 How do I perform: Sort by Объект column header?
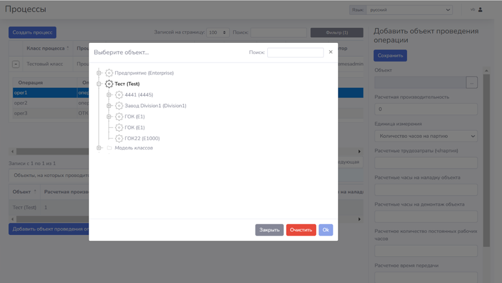tap(24, 192)
